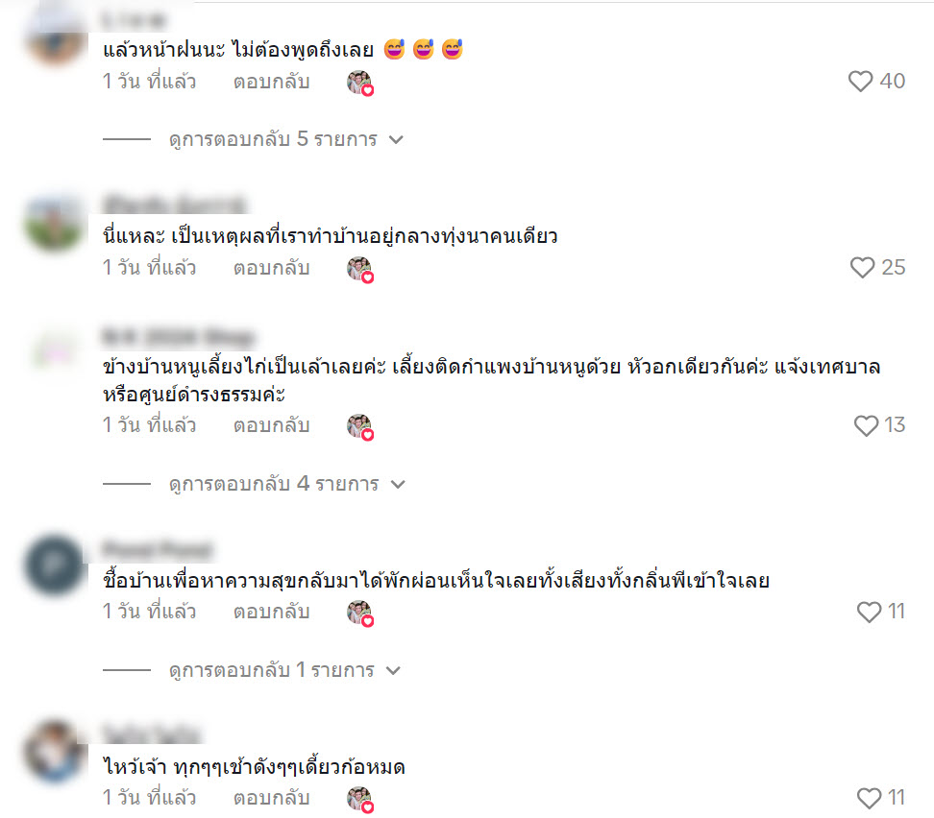Open creator-liked avatar badge under first comment
The image size is (934, 818).
click(x=359, y=83)
